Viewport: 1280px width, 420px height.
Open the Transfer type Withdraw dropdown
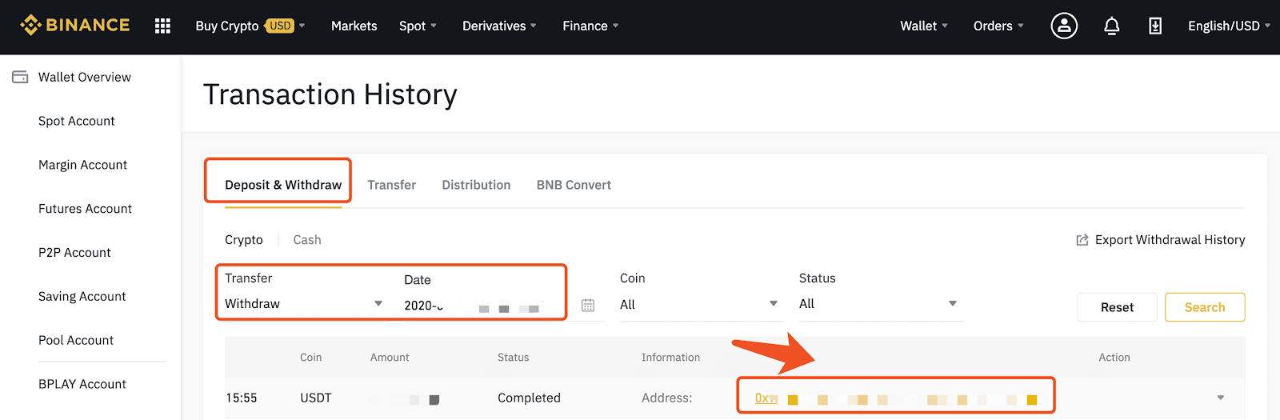(x=304, y=304)
